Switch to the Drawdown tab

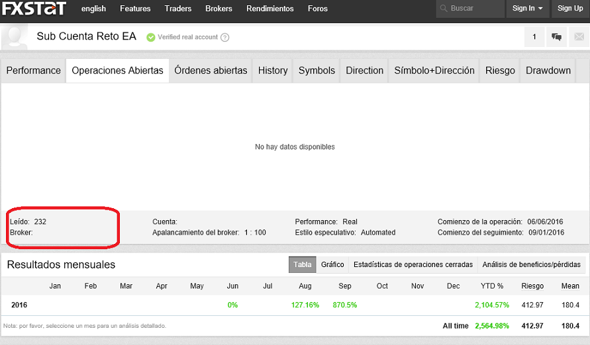pyautogui.click(x=548, y=71)
